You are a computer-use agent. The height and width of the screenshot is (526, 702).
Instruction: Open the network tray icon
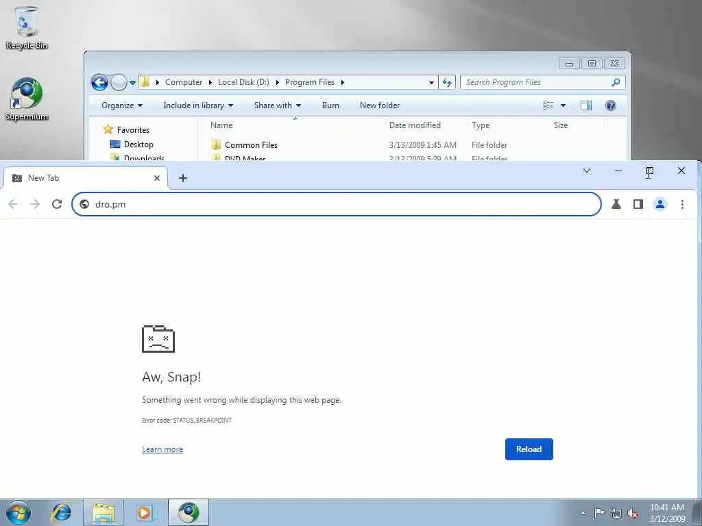pos(616,513)
